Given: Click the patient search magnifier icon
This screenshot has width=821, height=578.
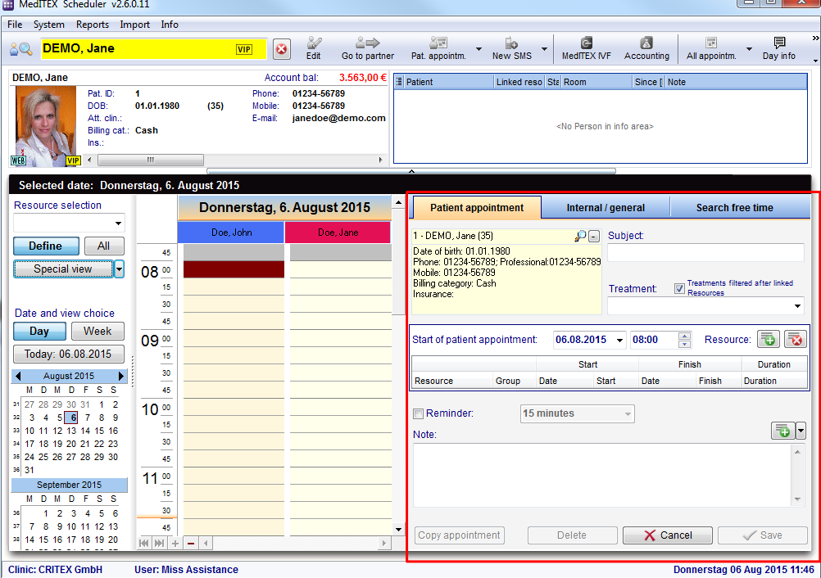Looking at the screenshot, I should point(21,49).
